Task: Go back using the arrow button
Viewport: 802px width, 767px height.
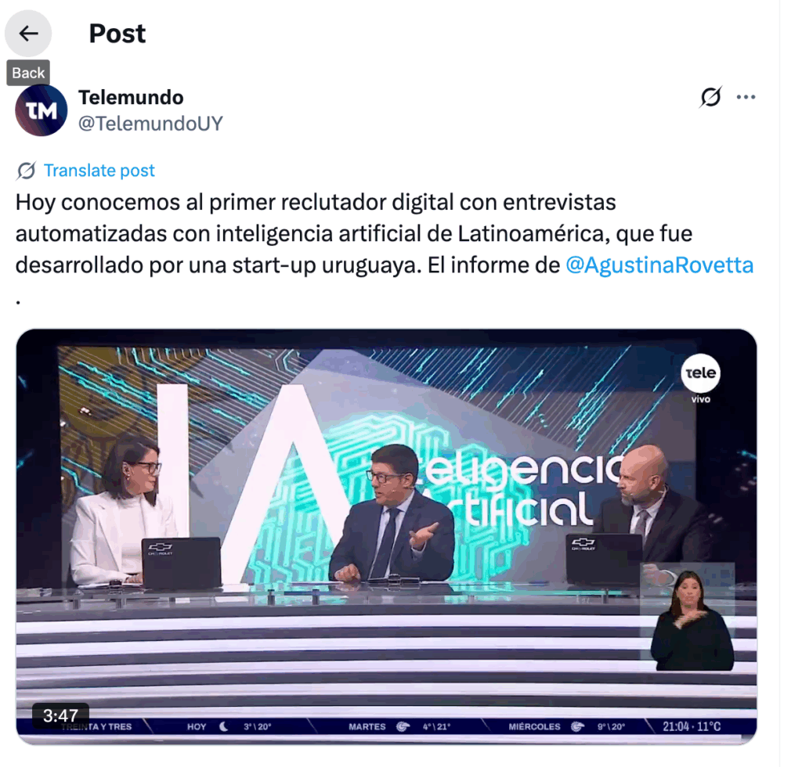Action: point(28,34)
